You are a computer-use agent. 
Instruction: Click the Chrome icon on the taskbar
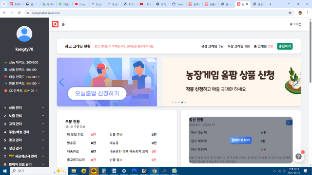(154, 171)
